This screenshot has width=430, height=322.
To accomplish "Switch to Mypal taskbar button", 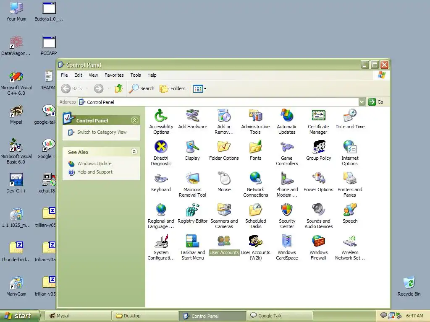I will [x=78, y=316].
